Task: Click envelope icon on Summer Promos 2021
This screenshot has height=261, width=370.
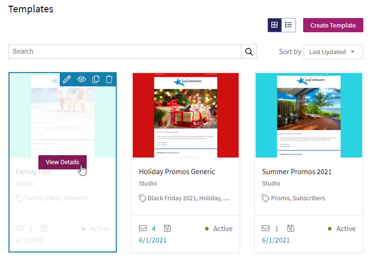Action: click(266, 228)
